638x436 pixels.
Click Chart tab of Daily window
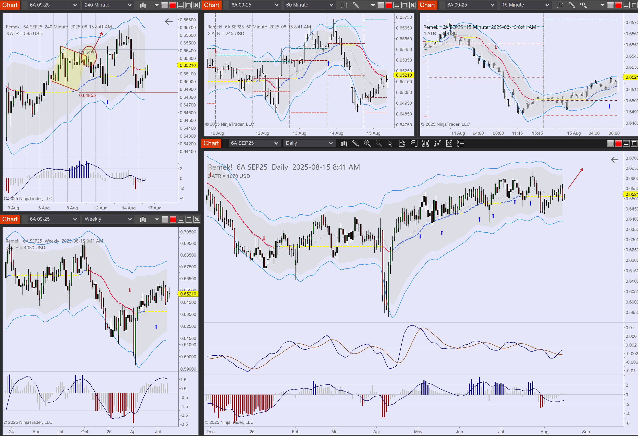point(211,143)
